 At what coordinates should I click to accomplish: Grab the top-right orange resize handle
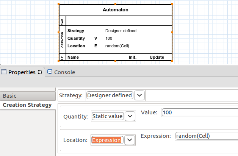(172, 4)
